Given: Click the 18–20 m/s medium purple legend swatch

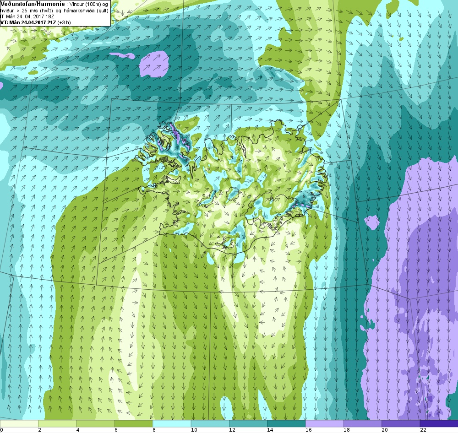Looking at the screenshot, I should click(362, 423).
